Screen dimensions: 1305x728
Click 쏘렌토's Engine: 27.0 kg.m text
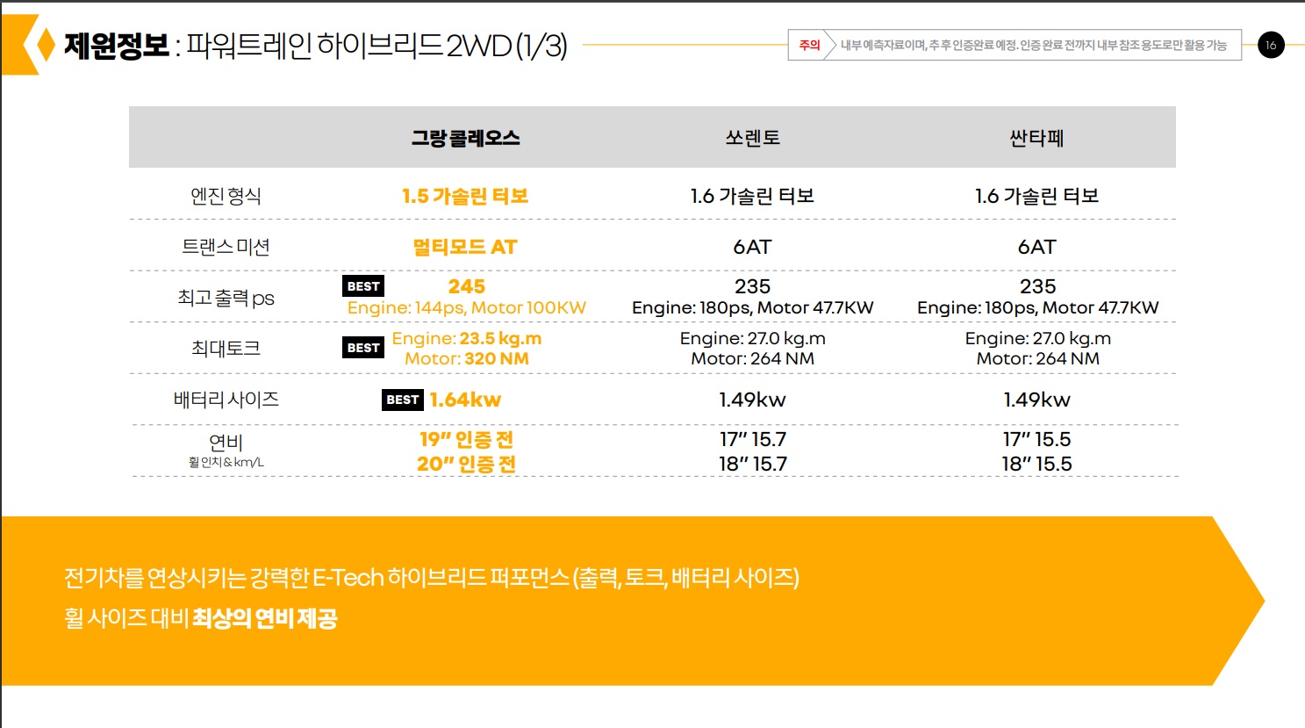753,338
